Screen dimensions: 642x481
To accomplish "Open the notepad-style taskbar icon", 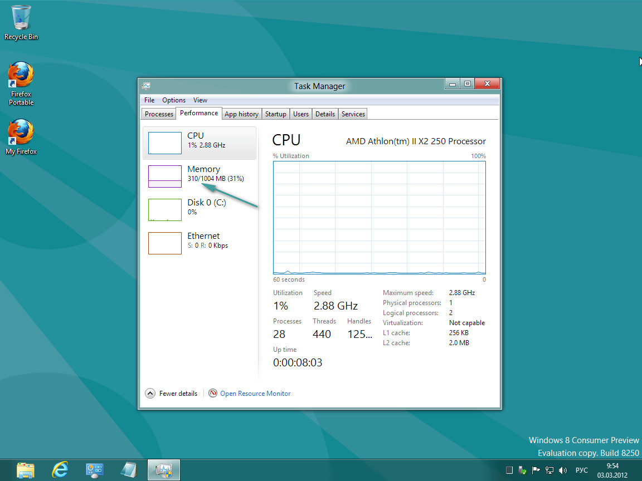I will point(129,470).
